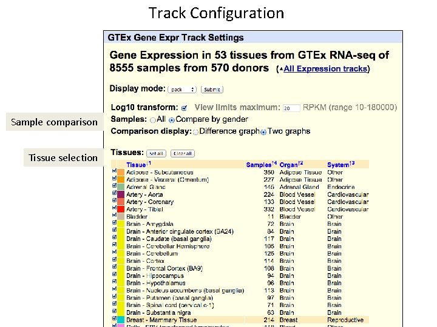Click the Adrenal Gland organ cell
Image resolution: width=437 pixels, height=327 pixels.
pyautogui.click(x=299, y=187)
